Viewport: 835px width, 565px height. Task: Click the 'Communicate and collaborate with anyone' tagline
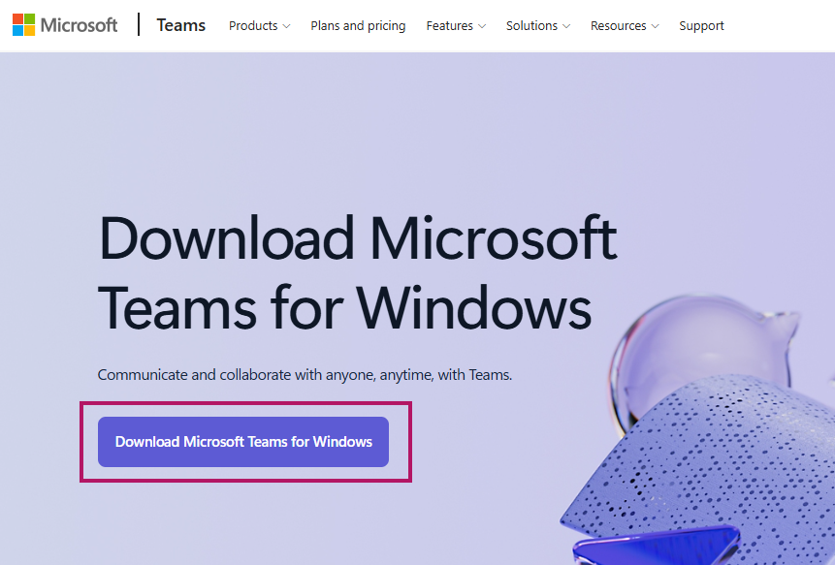pos(305,374)
